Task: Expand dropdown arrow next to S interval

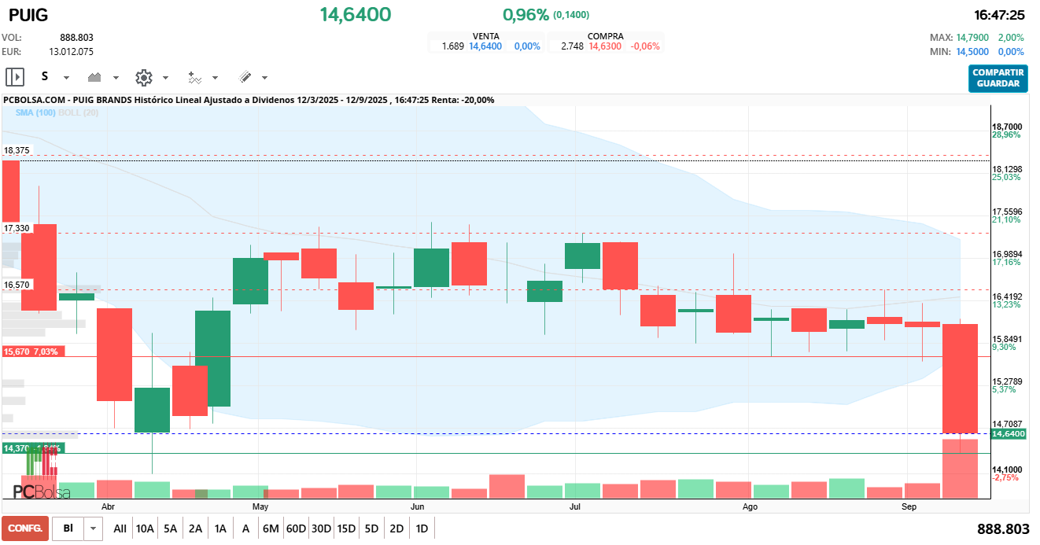Action: click(x=66, y=78)
